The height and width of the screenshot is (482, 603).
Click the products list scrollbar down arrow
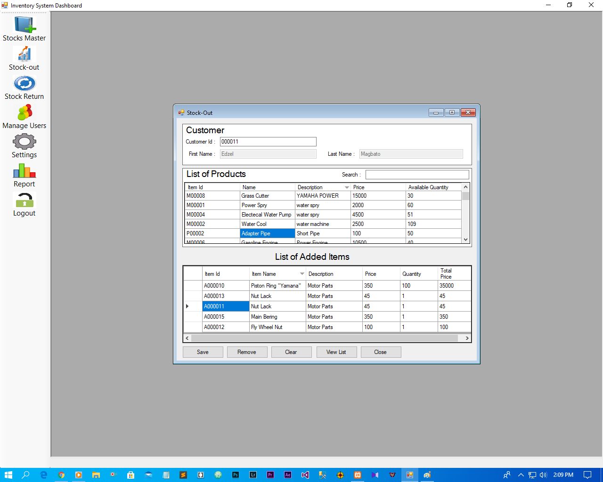pos(465,239)
